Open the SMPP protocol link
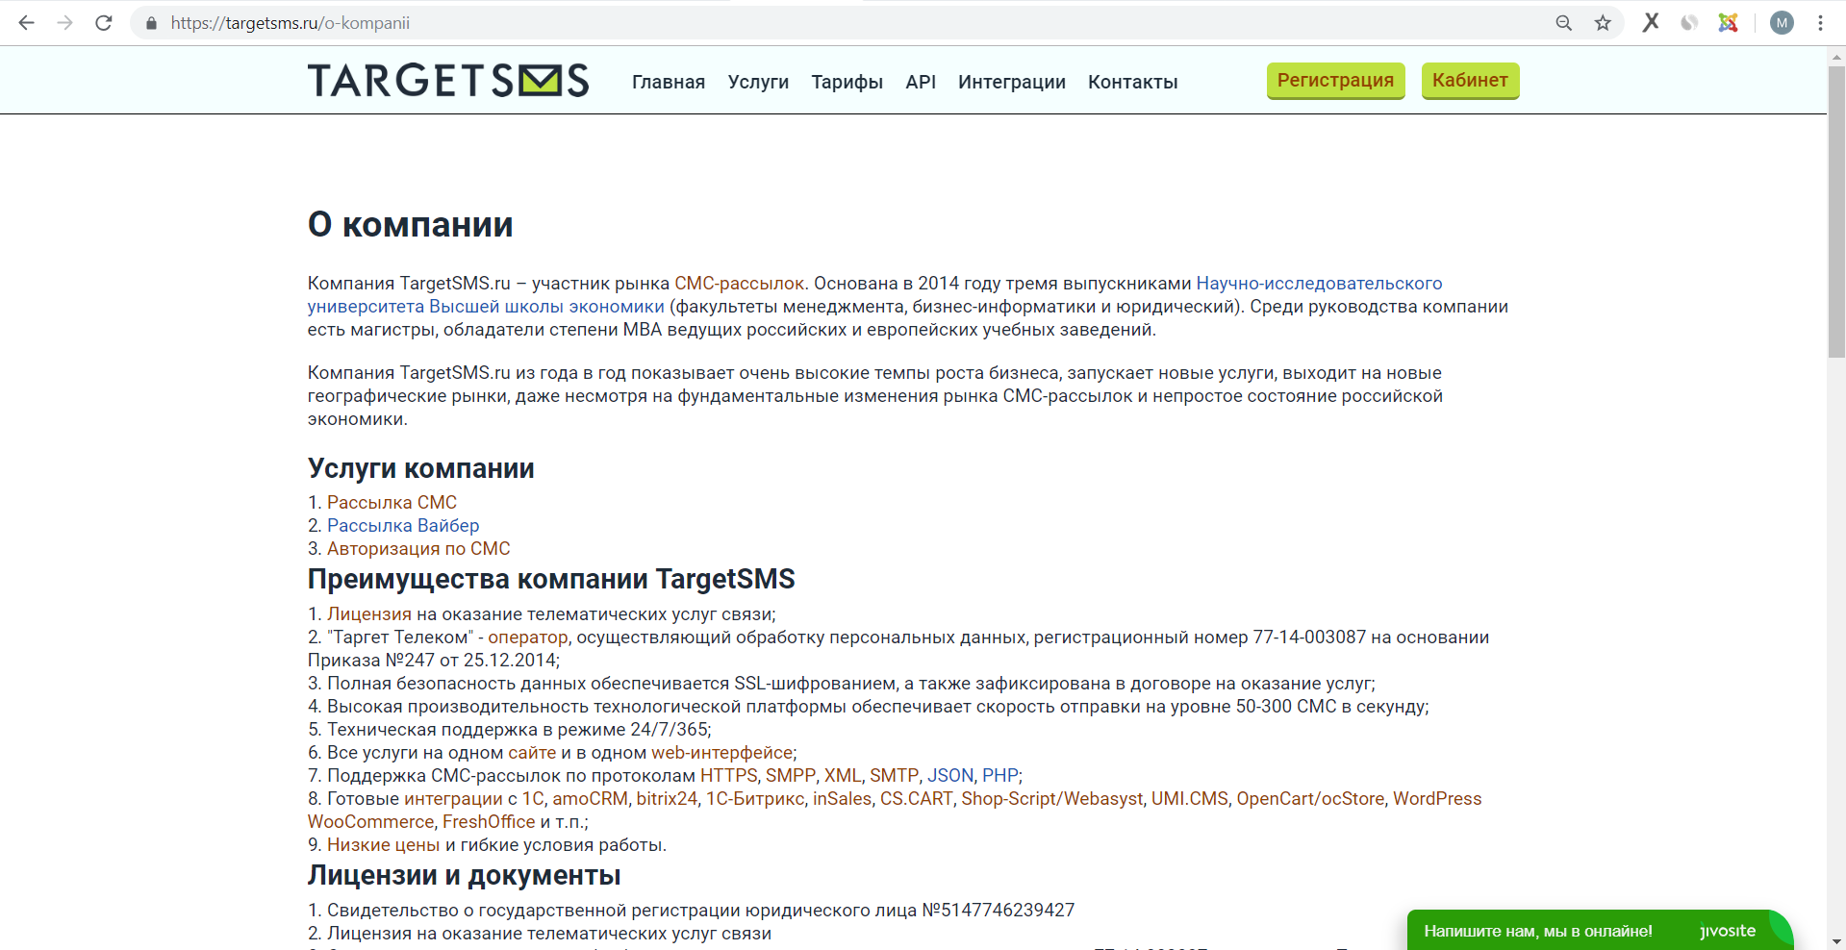This screenshot has width=1846, height=950. pyautogui.click(x=791, y=776)
